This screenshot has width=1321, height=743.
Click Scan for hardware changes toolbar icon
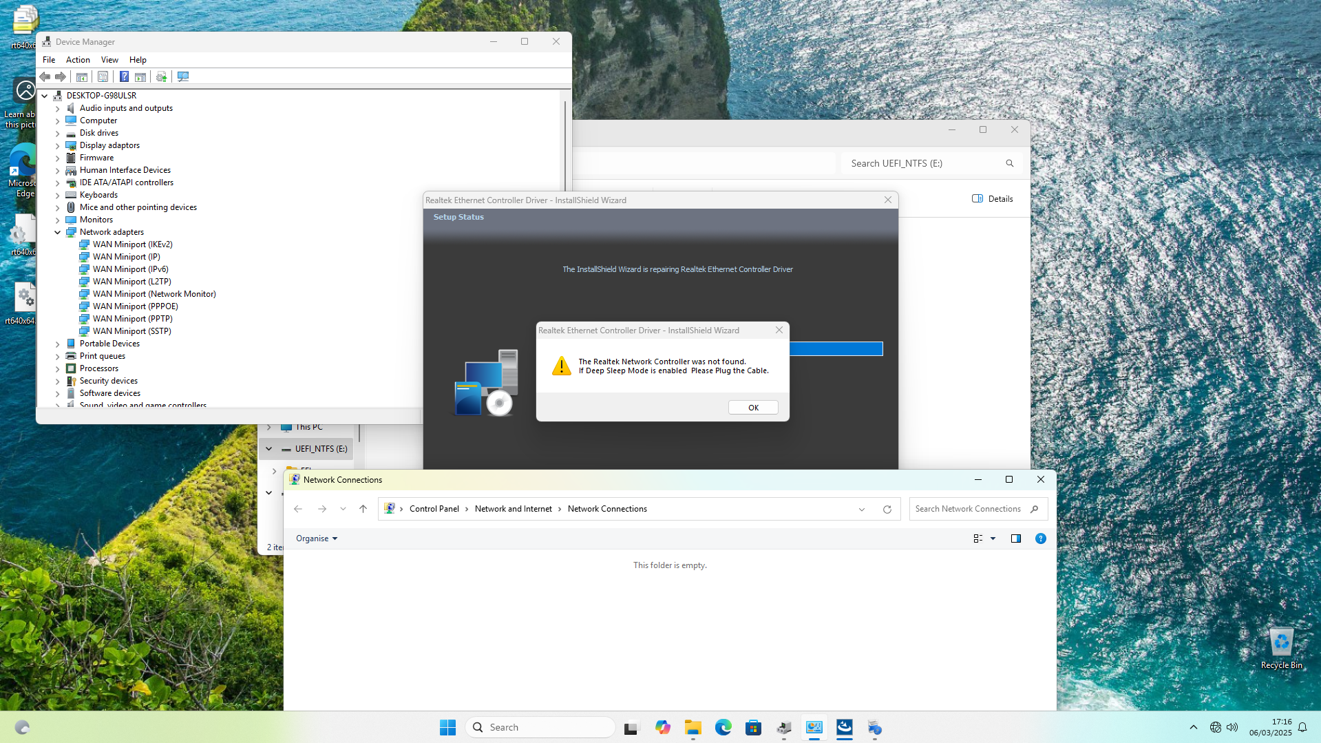pos(183,76)
